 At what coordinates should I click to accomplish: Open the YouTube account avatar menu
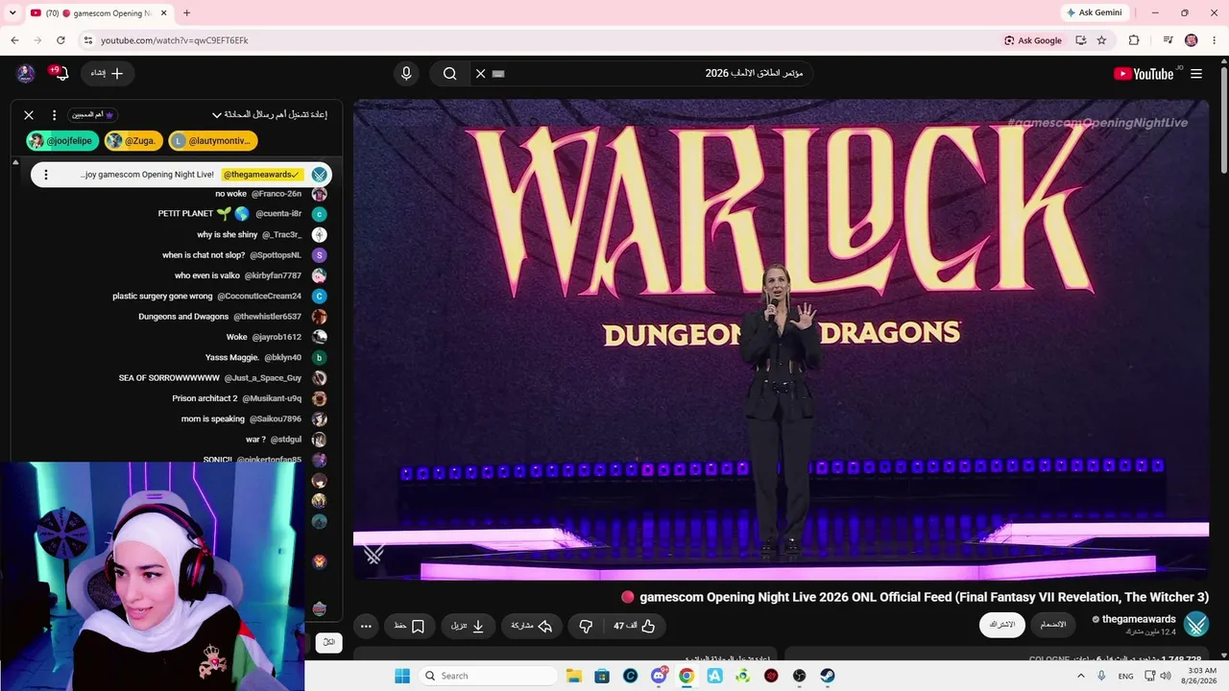click(x=26, y=74)
